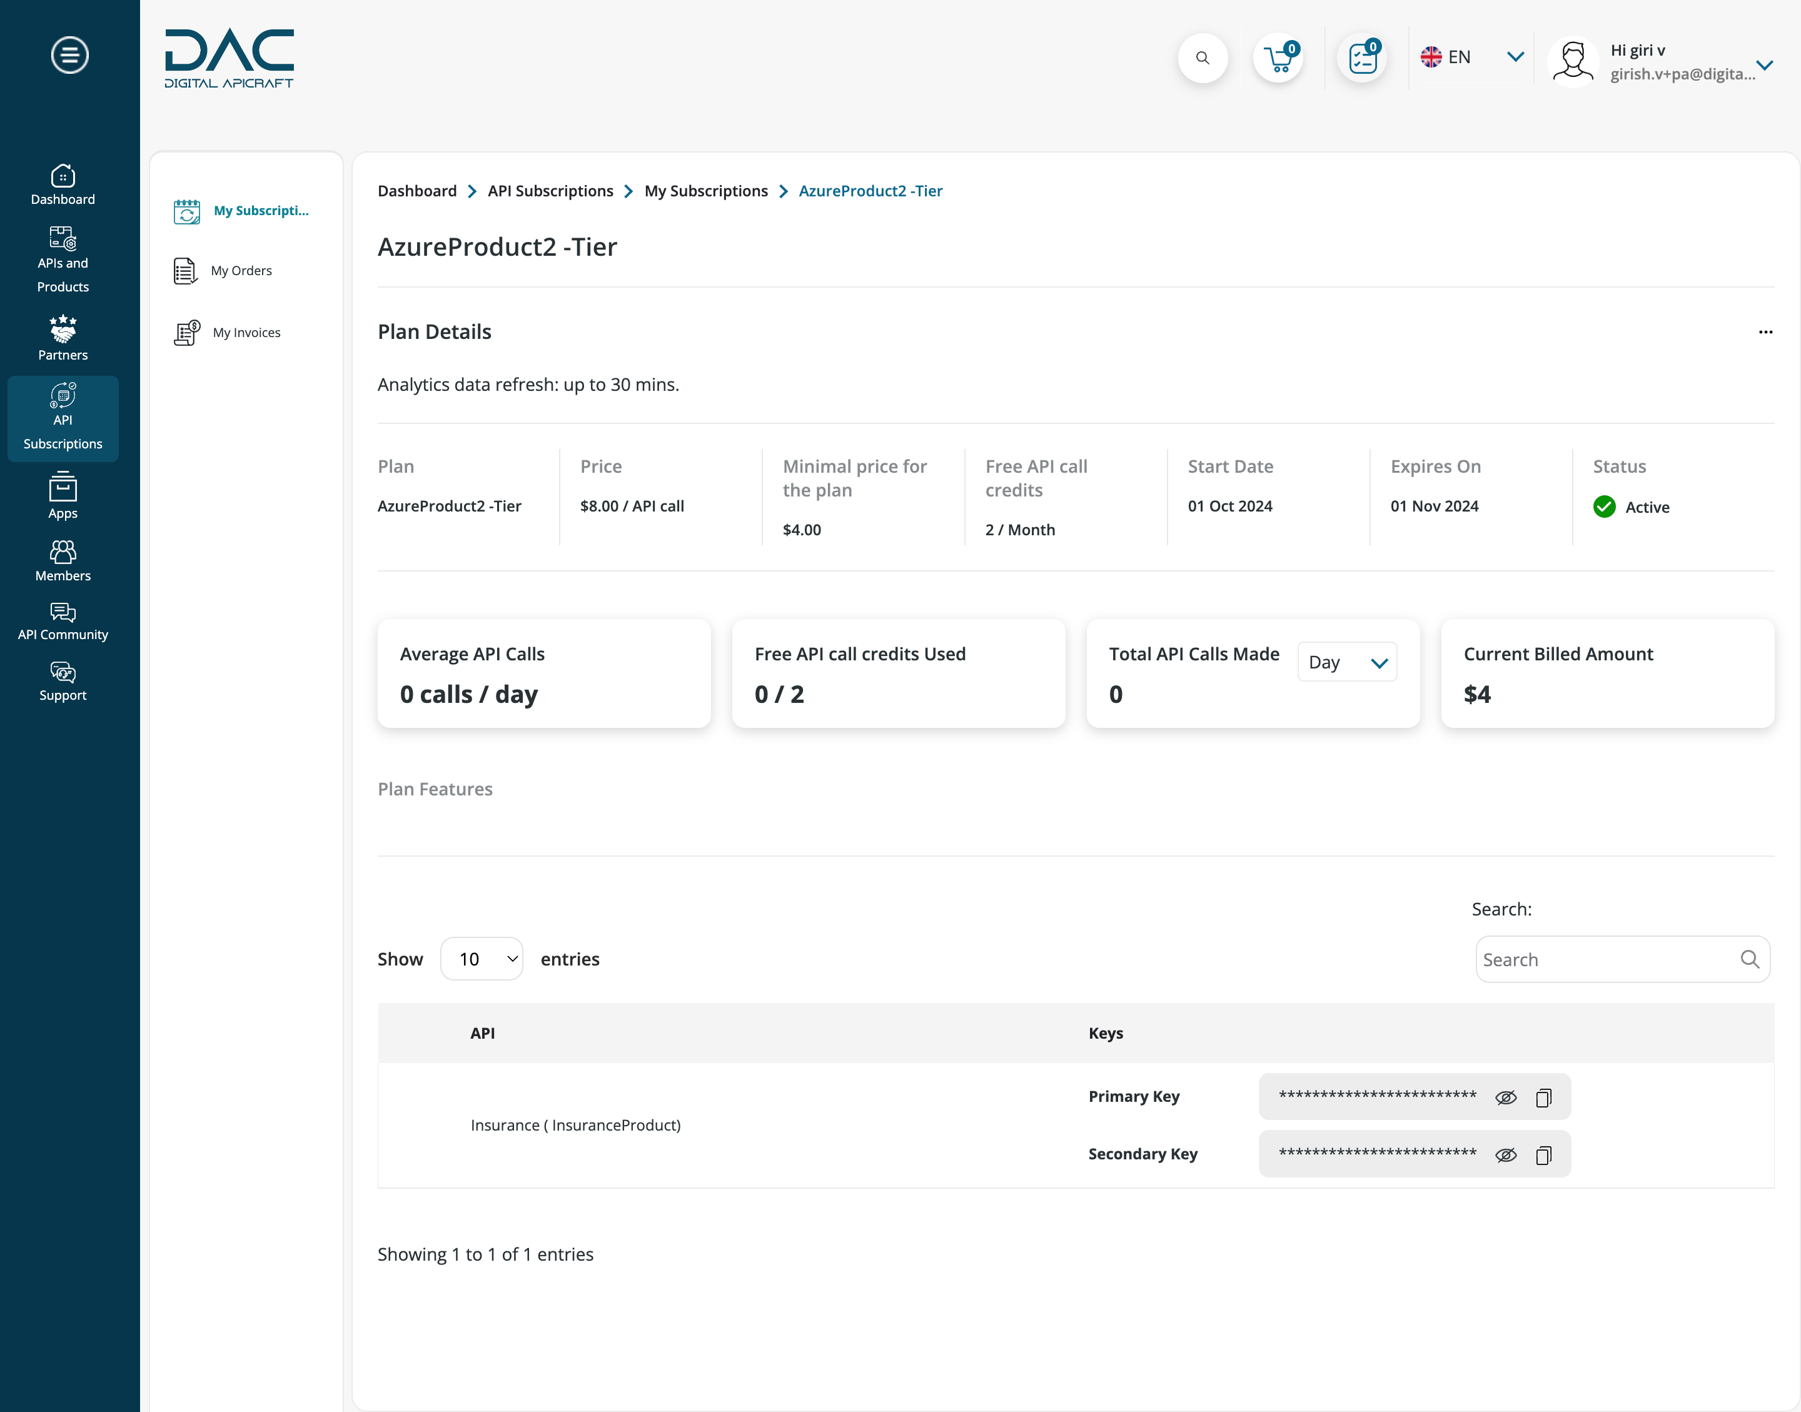The width and height of the screenshot is (1801, 1412).
Task: Click the $4.00 minimal price value
Action: click(x=802, y=530)
